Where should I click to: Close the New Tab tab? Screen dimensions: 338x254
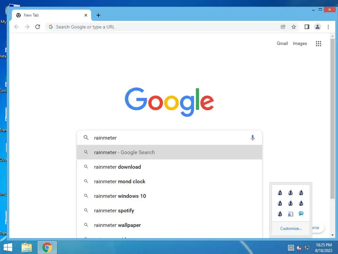pos(86,15)
